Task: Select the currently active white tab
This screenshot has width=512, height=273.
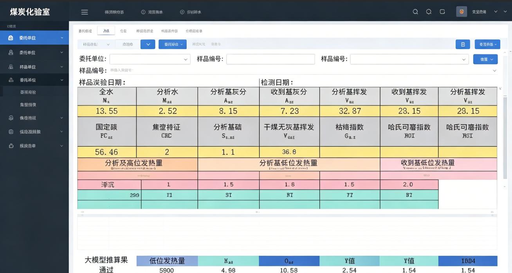Action: tap(106, 31)
